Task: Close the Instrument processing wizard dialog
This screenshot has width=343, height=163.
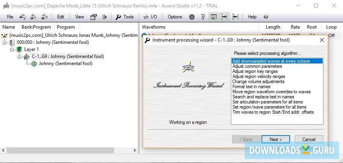Action: [321, 40]
